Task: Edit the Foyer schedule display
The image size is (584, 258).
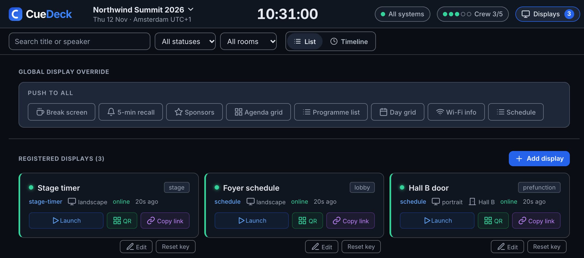Action: [322, 247]
